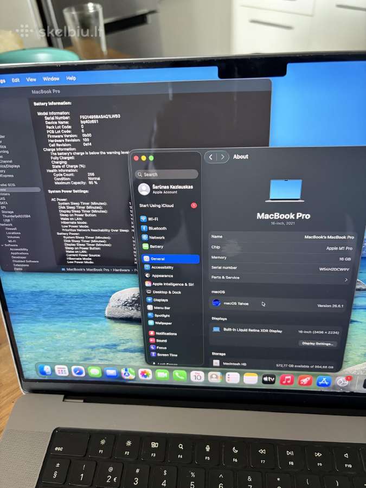Open Photos from the Dock
Image resolution: width=366 pixels, height=488 pixels.
coord(145,374)
